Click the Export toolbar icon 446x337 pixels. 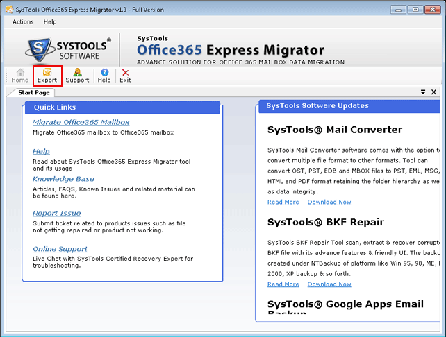tap(47, 76)
